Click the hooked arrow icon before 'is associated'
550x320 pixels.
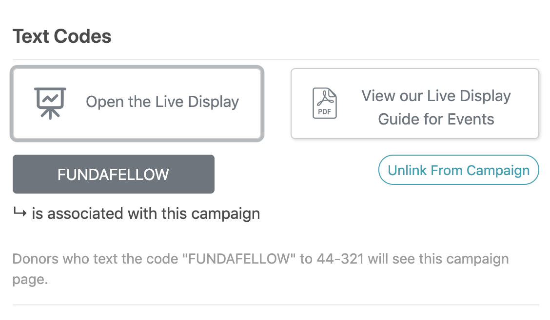point(20,212)
